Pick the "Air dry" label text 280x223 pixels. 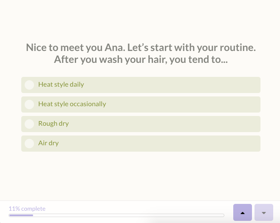[48, 143]
